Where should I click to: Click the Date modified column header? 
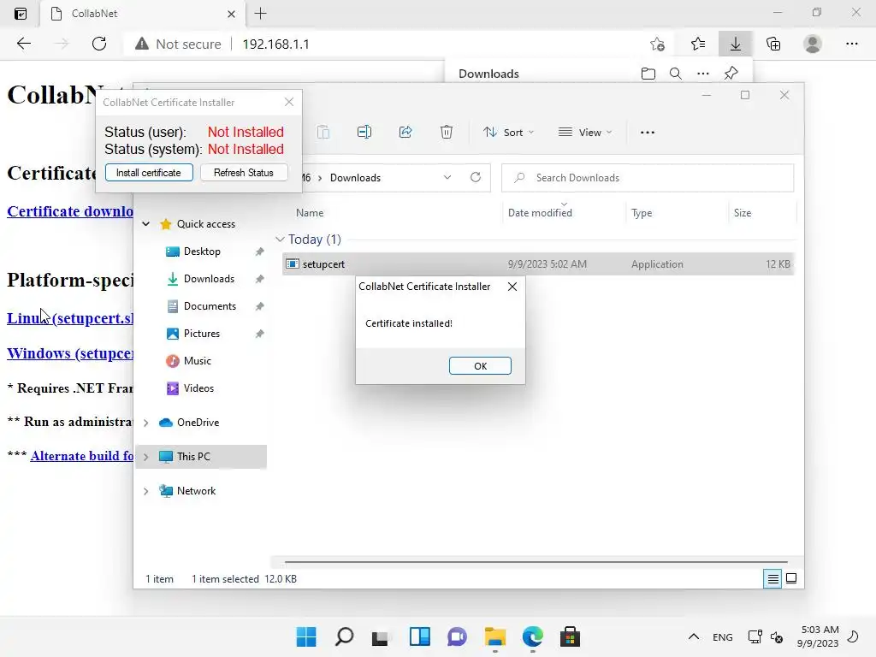pyautogui.click(x=540, y=213)
